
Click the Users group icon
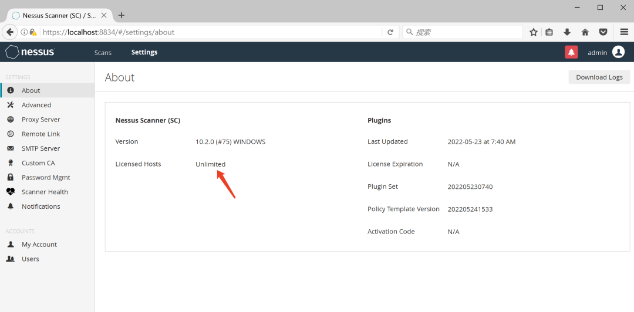[11, 259]
